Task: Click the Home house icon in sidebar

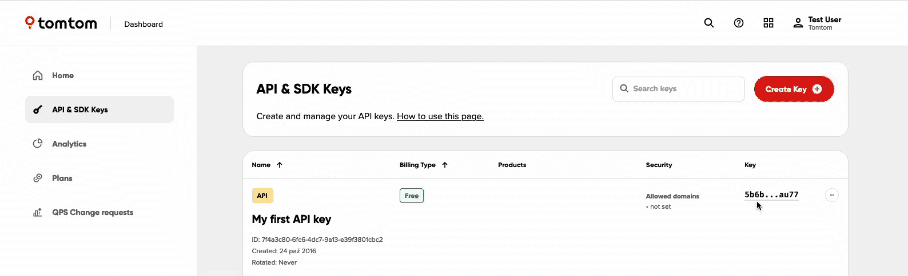Action: [x=38, y=75]
